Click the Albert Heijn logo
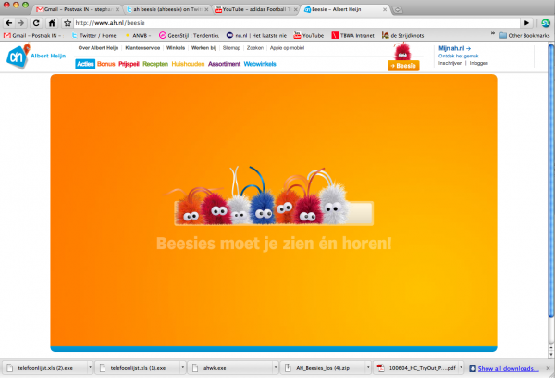Image resolution: width=555 pixels, height=378 pixels. pos(35,56)
